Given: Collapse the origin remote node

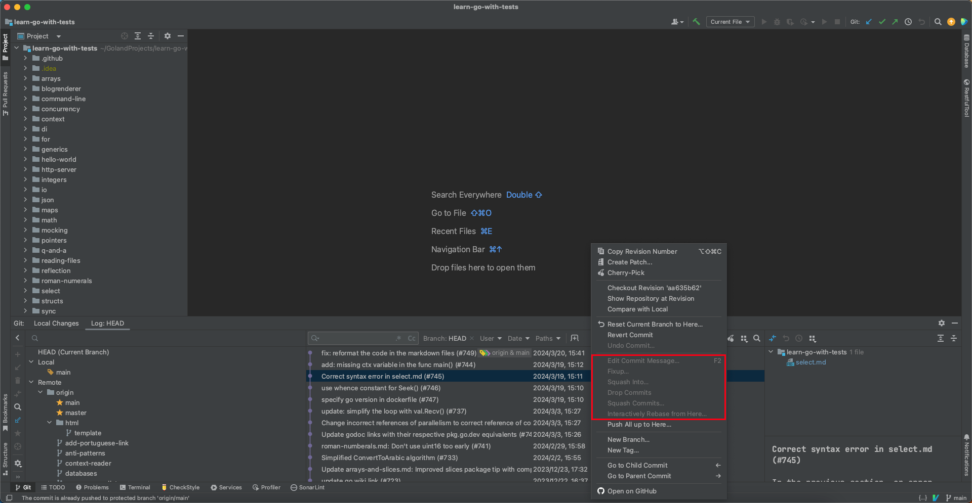Looking at the screenshot, I should pyautogui.click(x=40, y=392).
